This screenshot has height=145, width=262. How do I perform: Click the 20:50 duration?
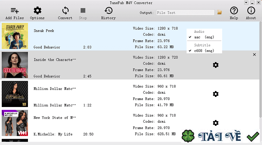(x=88, y=134)
